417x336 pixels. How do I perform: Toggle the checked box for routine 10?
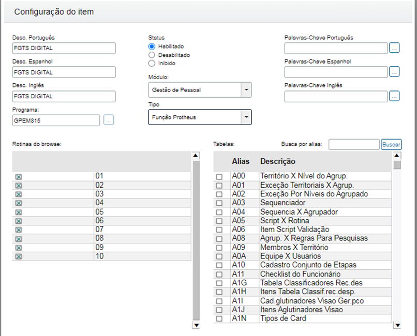tap(19, 257)
